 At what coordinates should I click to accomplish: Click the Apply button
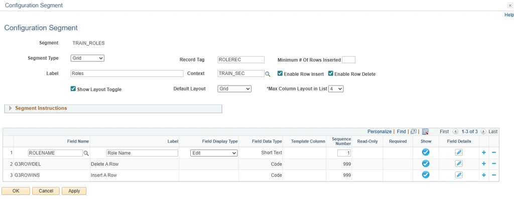(x=74, y=191)
